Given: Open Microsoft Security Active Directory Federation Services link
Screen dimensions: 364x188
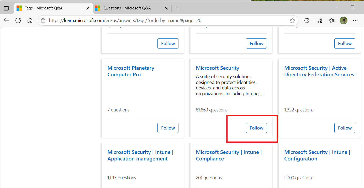Looking at the screenshot, I should coord(319,71).
